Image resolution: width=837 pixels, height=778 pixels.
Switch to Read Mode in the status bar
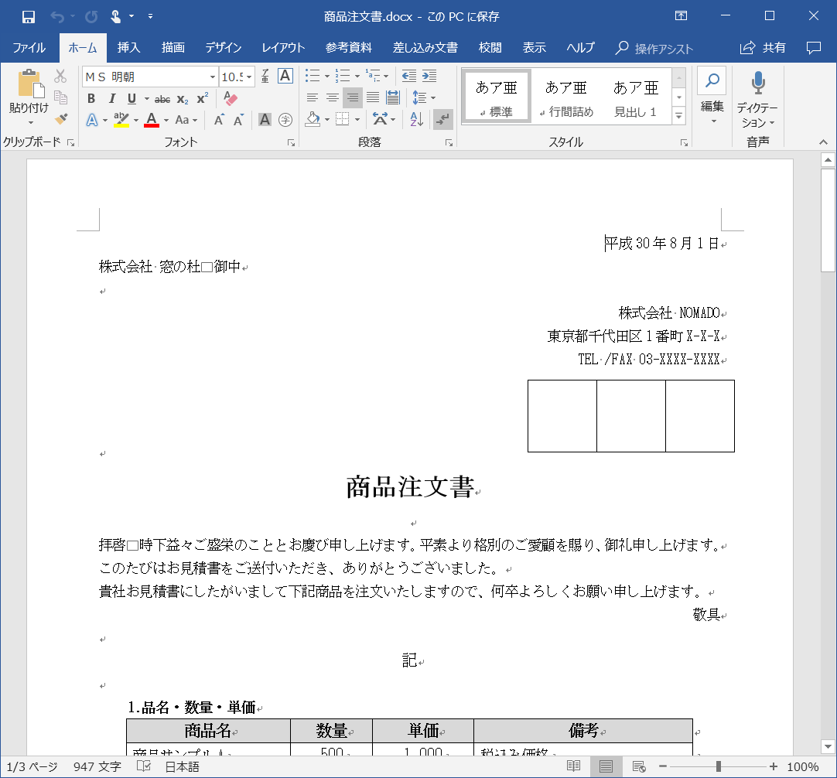(x=575, y=766)
